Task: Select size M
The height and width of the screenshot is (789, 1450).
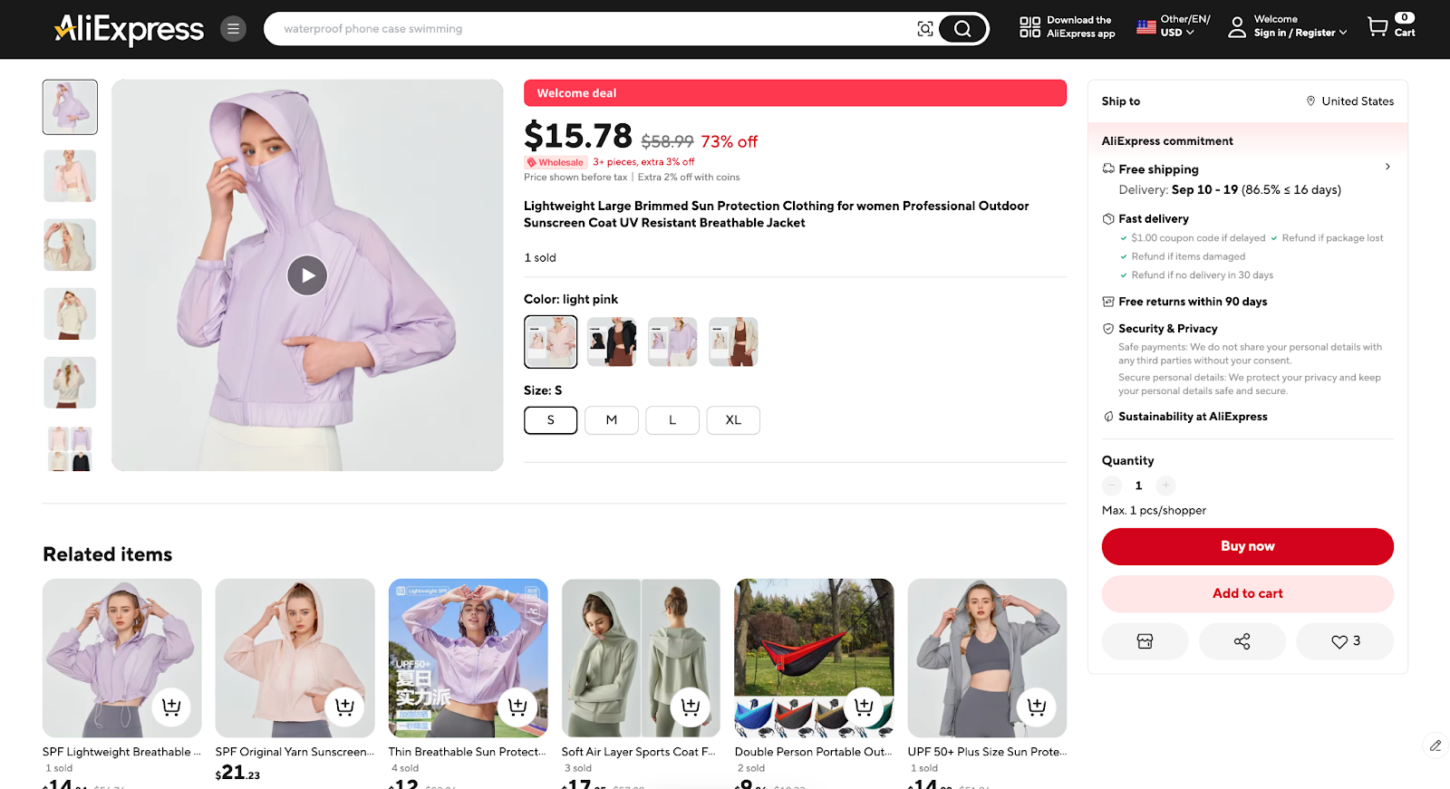Action: [x=612, y=420]
